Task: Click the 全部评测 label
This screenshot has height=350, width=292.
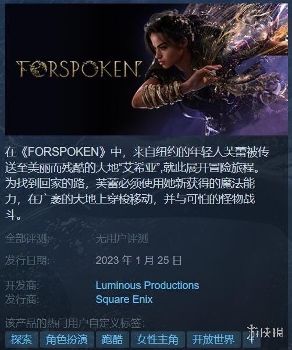Action: click(27, 238)
